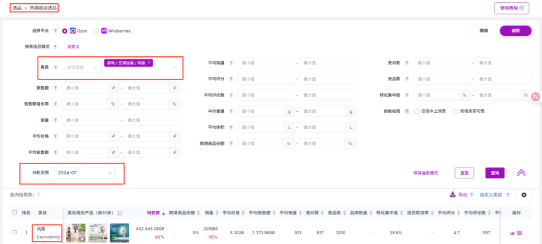Expand the category selector dropdown arrow
The height and width of the screenshot is (244, 542).
click(x=175, y=67)
